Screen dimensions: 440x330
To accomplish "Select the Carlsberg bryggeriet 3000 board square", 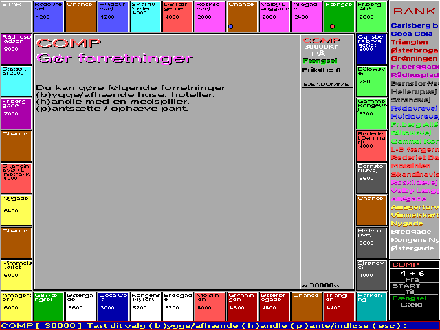I will 372,49.
